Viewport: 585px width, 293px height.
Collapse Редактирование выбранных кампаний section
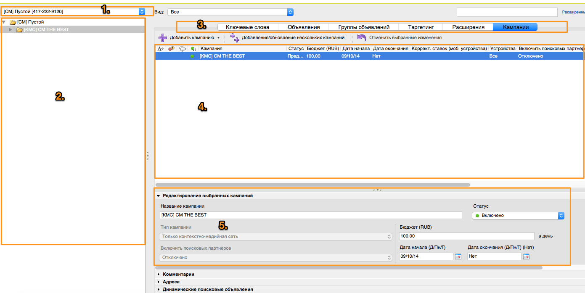tap(159, 195)
